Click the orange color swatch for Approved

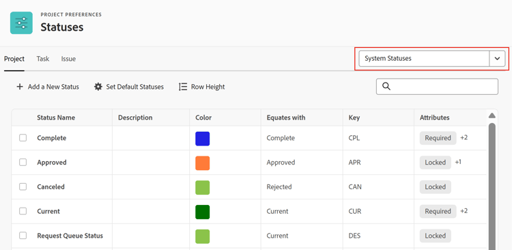click(203, 163)
